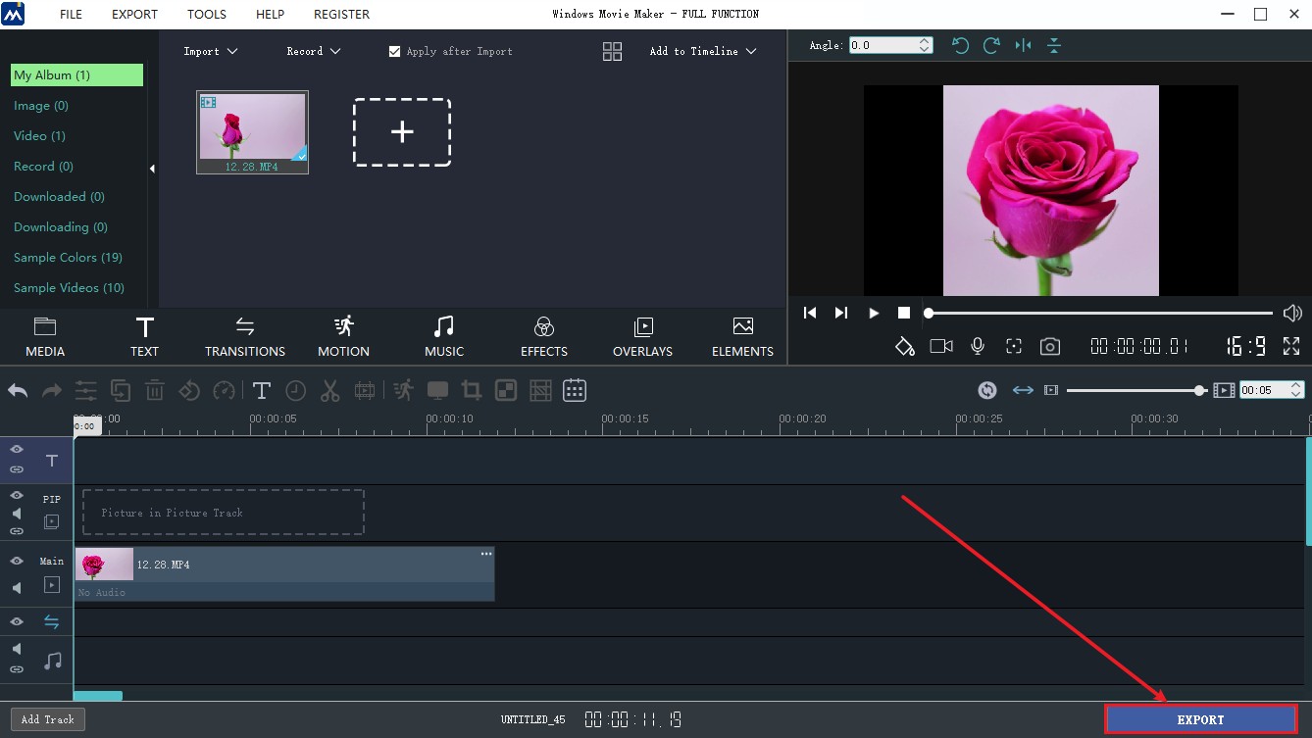The image size is (1312, 738).
Task: Click the 16:9 aspect ratio indicator
Action: click(x=1244, y=345)
